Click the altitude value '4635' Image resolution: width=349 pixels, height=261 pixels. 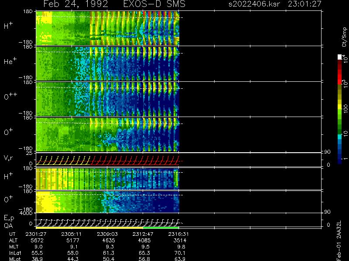pos(109,241)
